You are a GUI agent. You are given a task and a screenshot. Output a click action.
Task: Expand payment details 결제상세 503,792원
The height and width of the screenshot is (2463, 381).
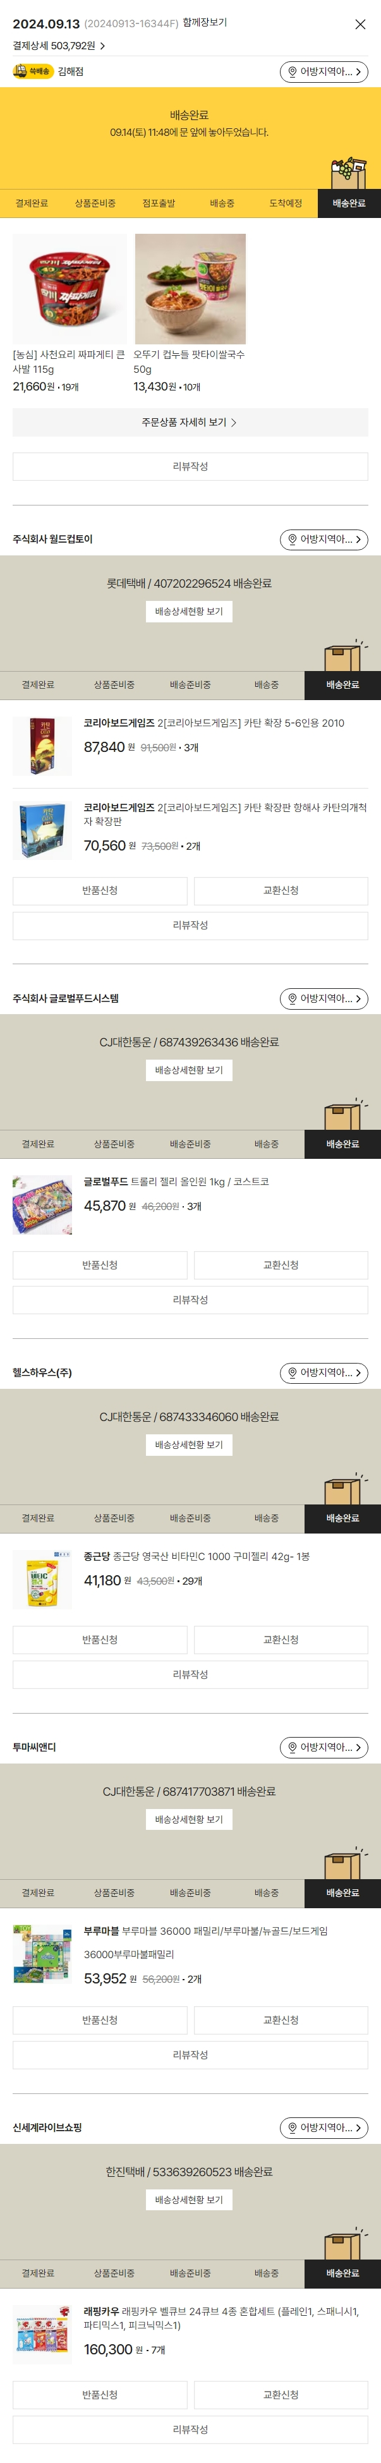(x=58, y=46)
